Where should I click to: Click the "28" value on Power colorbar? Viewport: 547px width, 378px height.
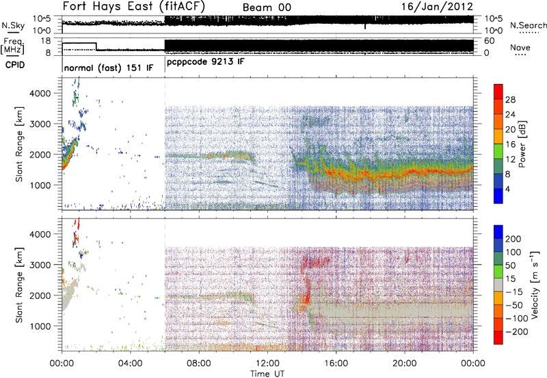(510, 100)
